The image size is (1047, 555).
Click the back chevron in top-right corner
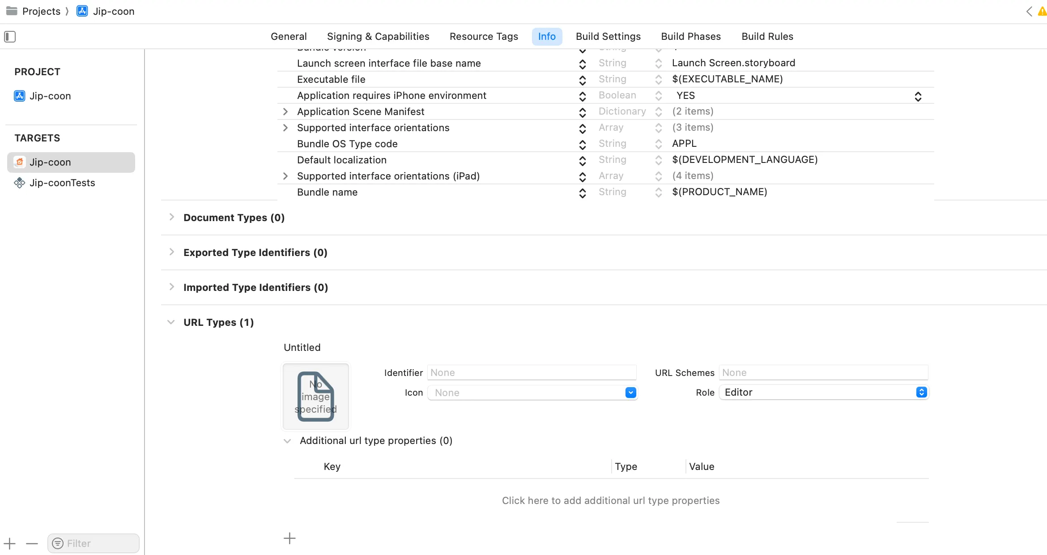point(1029,12)
